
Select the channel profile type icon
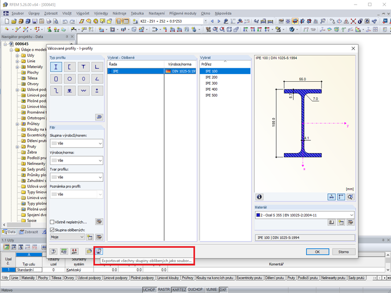click(69, 67)
